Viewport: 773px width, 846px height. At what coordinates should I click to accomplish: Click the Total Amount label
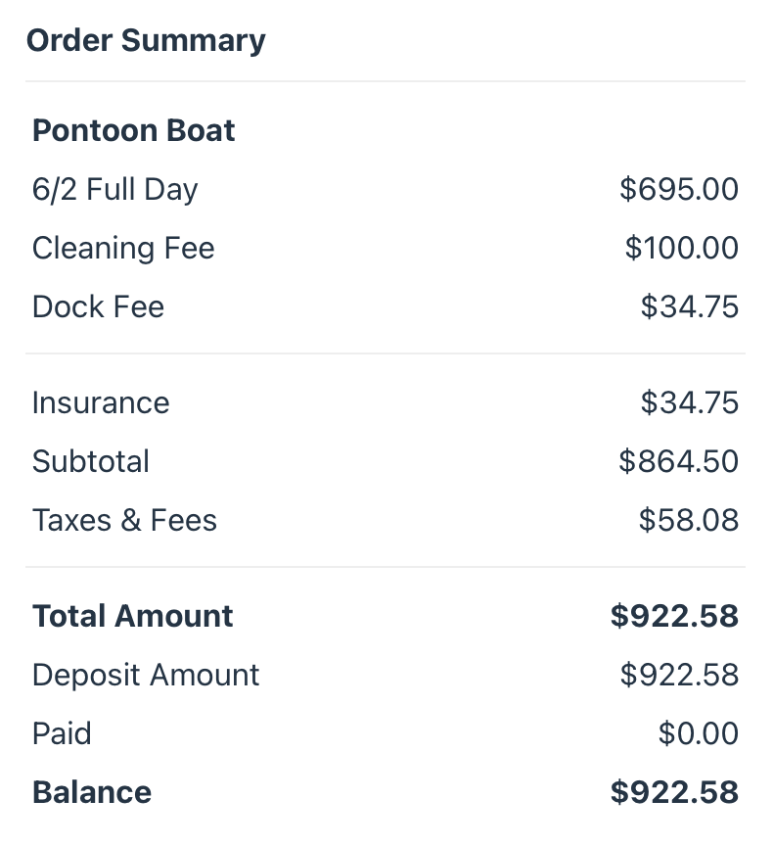tap(133, 616)
